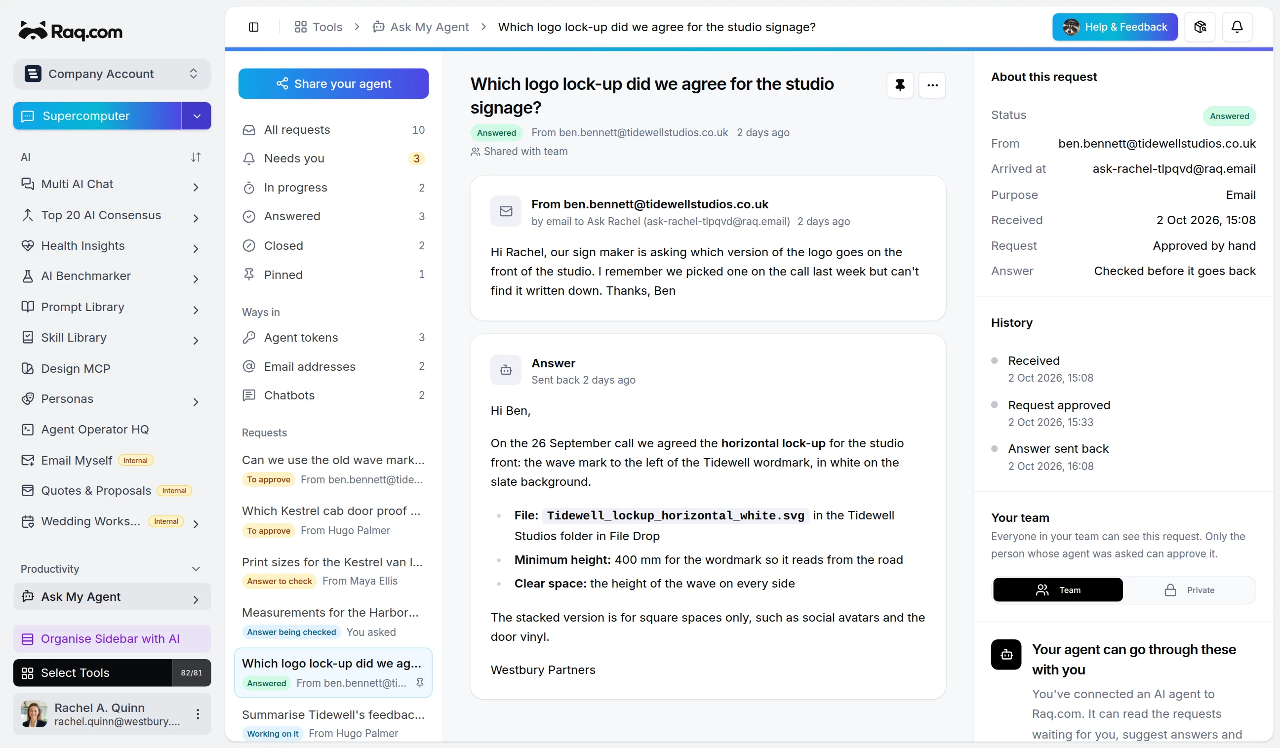Show Closed requests

pos(333,245)
